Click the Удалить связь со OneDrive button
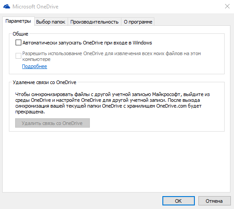Screen dimensions: 234x209 [52, 123]
